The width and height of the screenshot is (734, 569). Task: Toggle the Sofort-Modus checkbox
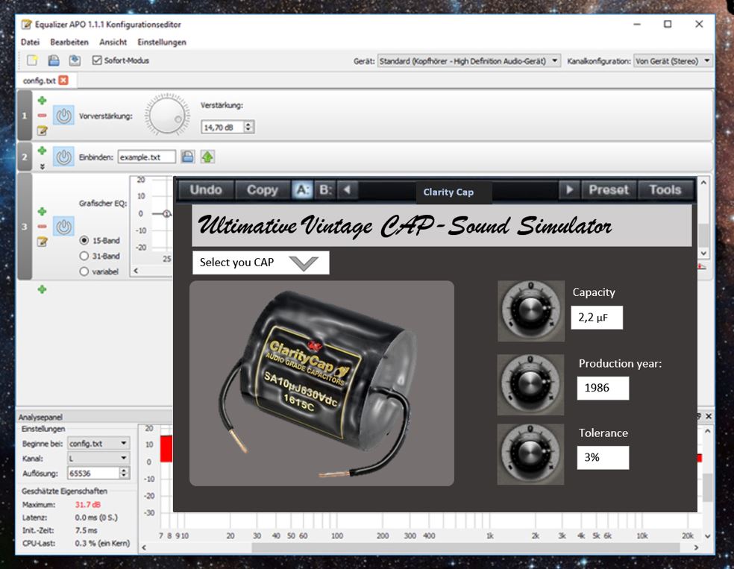[97, 60]
